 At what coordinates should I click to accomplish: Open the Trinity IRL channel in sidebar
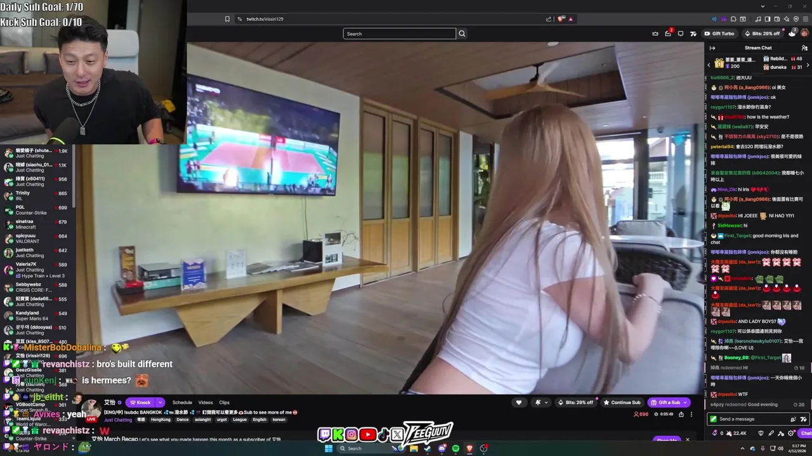(37, 196)
